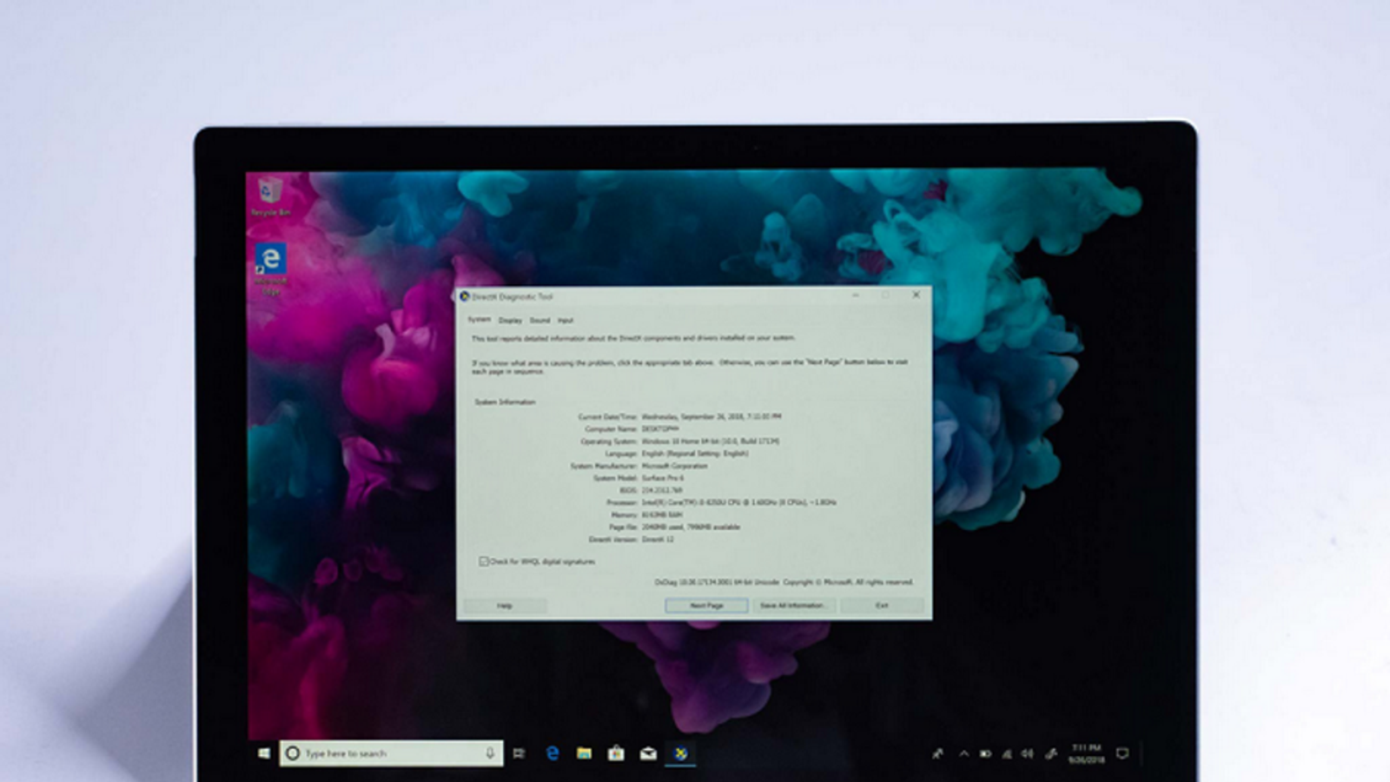Switch to the Input tab
Screen dimensions: 1390x782
[x=566, y=321]
